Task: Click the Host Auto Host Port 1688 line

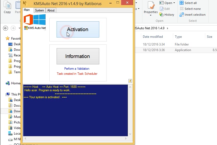Action: pos(54,87)
